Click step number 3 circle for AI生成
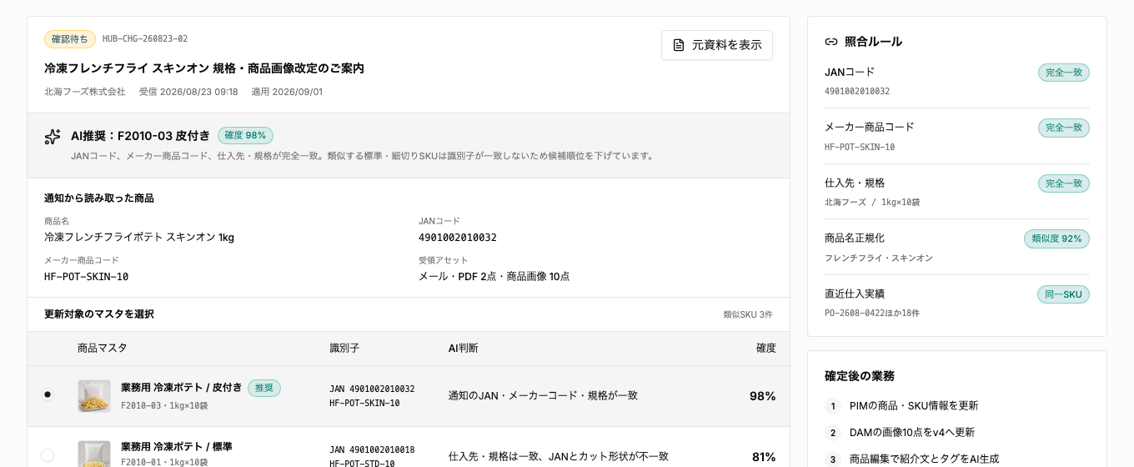This screenshot has width=1134, height=467. pos(832,459)
